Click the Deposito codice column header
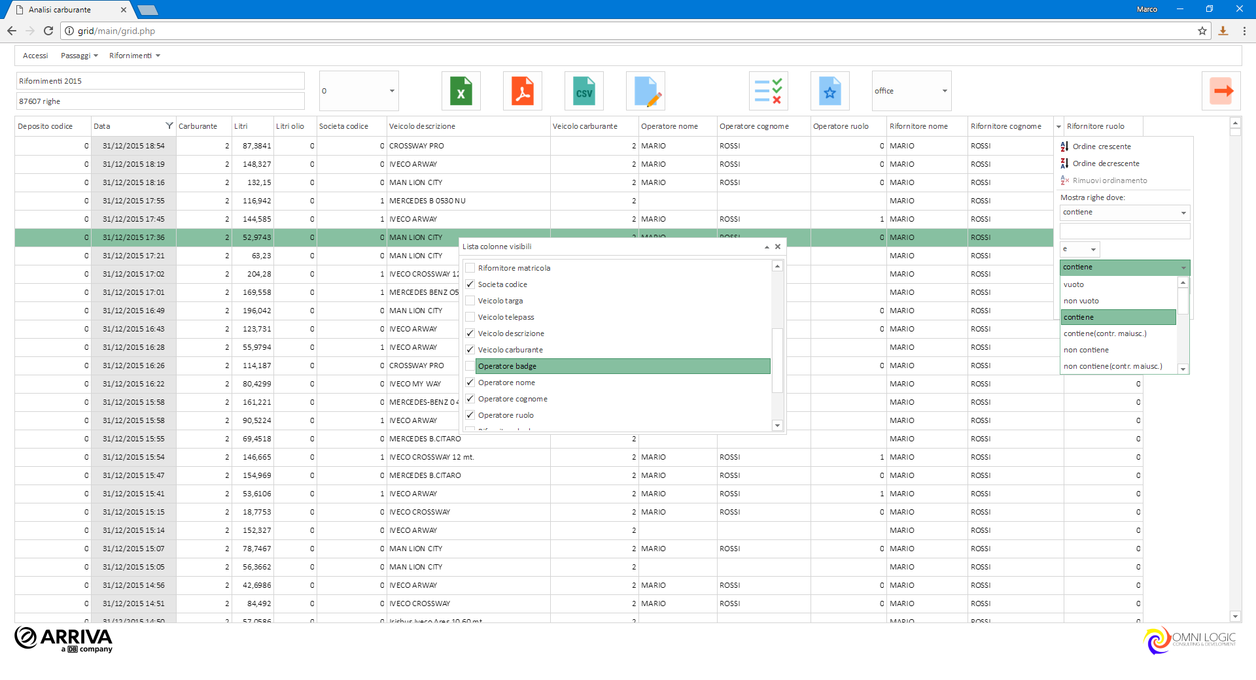The height and width of the screenshot is (680, 1256). [x=52, y=126]
